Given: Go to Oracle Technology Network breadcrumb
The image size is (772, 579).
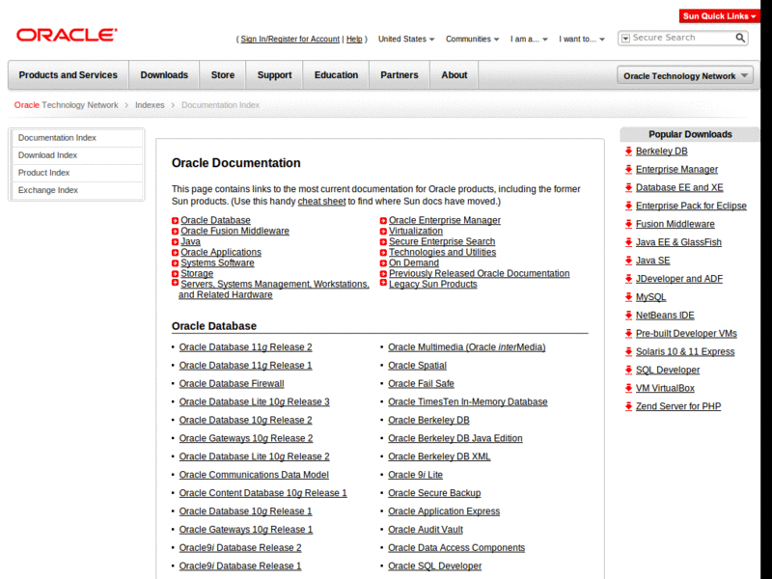Looking at the screenshot, I should pyautogui.click(x=66, y=105).
